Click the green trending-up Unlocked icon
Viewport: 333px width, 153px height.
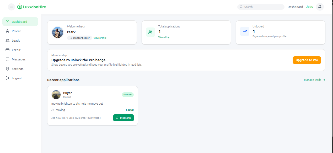click(x=244, y=31)
